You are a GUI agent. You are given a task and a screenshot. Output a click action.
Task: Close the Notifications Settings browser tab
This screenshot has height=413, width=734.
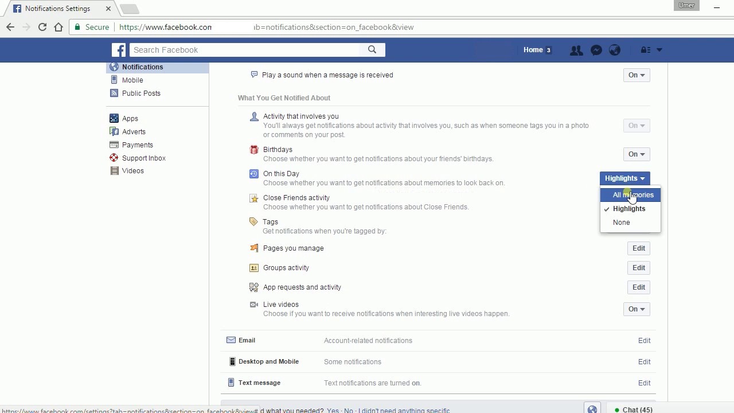[x=108, y=9]
